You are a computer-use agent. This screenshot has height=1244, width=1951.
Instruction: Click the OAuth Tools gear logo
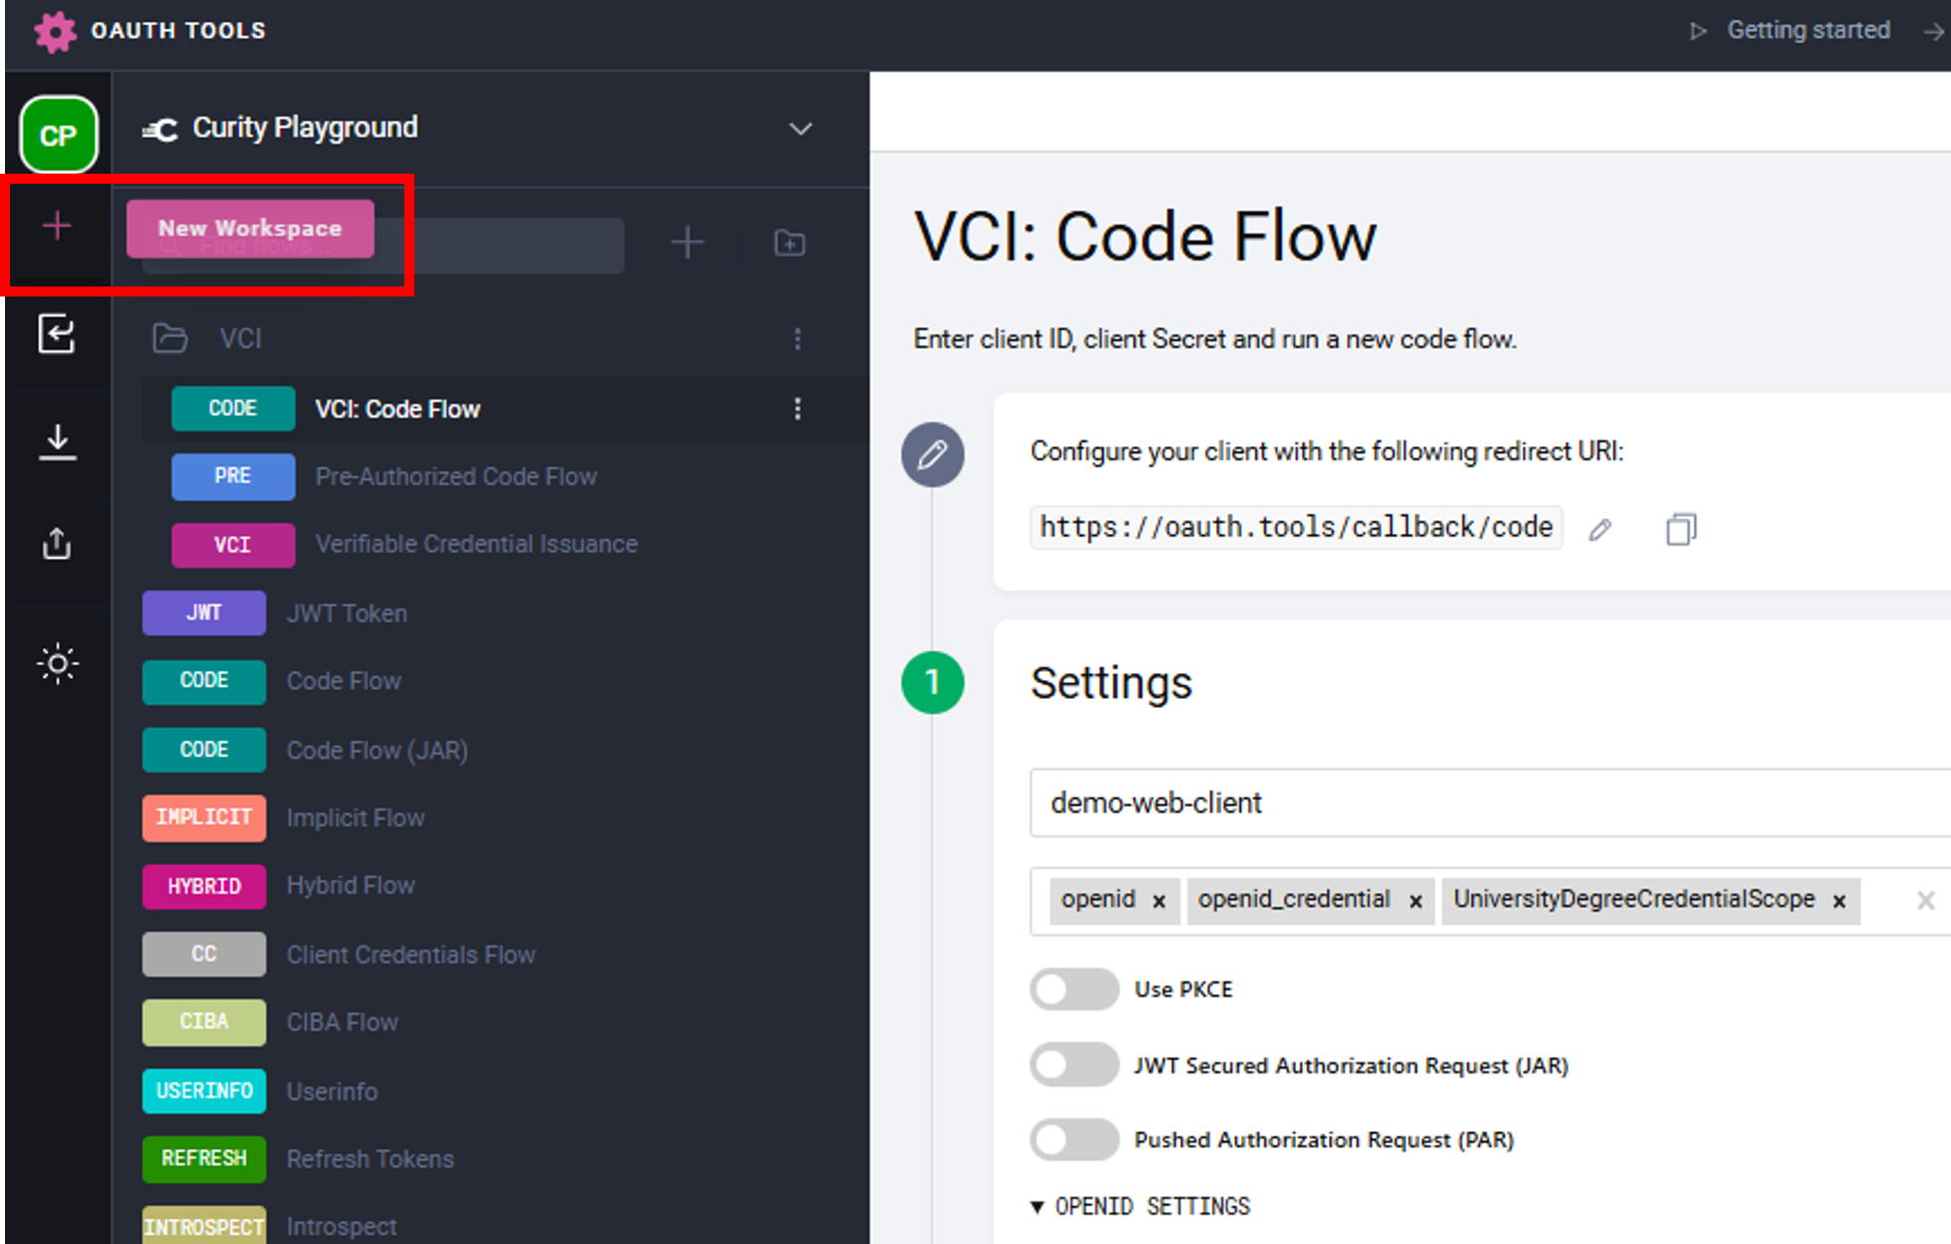55,31
